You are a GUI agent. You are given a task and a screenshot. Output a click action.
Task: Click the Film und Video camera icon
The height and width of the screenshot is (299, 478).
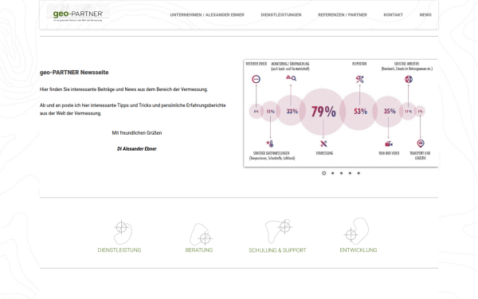(389, 144)
